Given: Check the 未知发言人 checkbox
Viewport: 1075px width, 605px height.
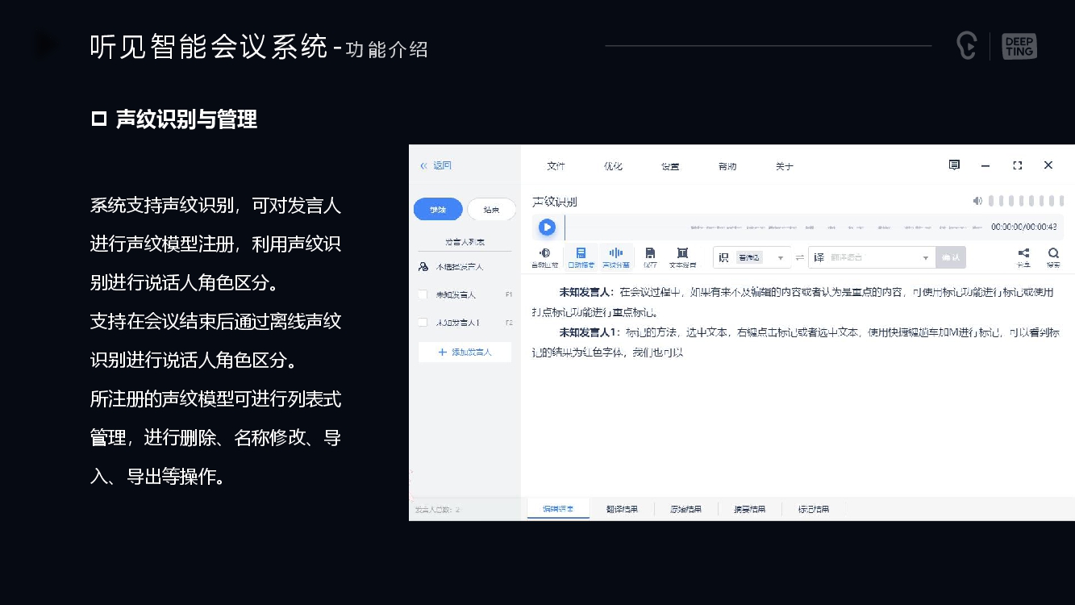Looking at the screenshot, I should tap(422, 295).
